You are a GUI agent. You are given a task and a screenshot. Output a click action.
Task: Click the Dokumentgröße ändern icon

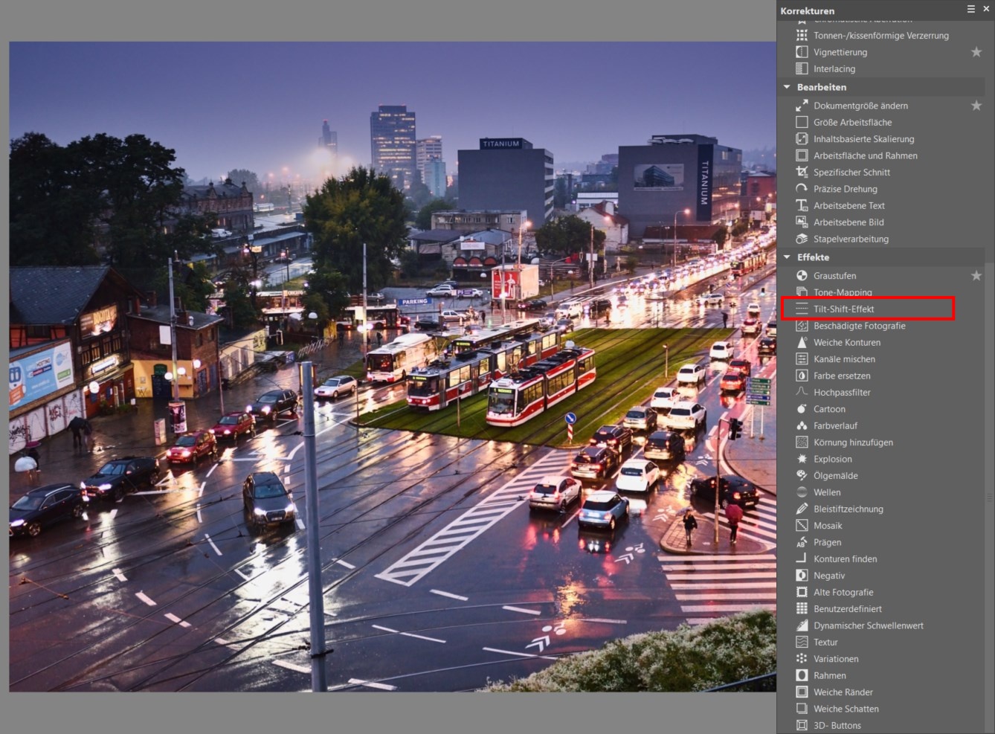[802, 106]
